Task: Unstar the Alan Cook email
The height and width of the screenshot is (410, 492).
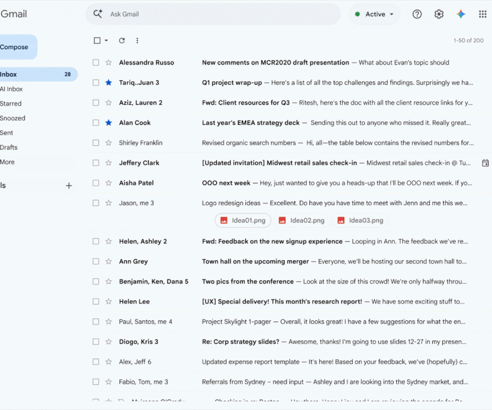Action: pyautogui.click(x=108, y=122)
